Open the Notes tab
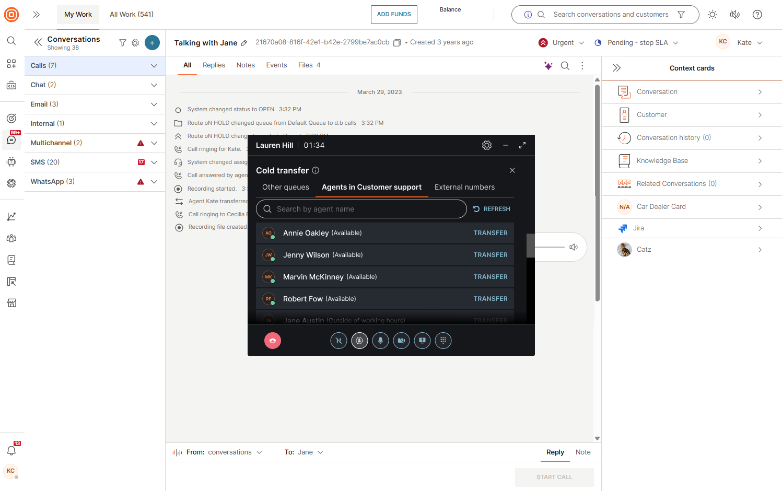The width and height of the screenshot is (782, 491). [246, 65]
